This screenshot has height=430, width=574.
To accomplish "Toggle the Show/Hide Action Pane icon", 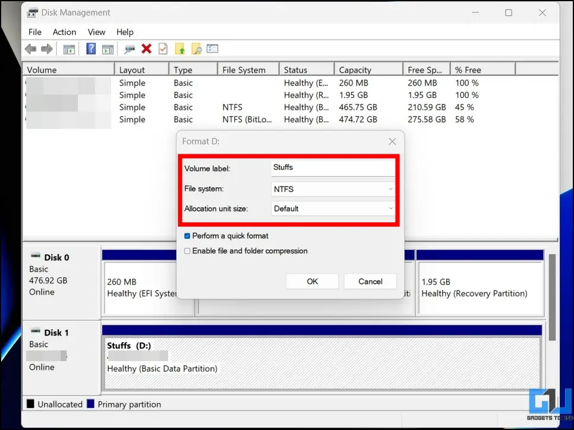I will [108, 49].
